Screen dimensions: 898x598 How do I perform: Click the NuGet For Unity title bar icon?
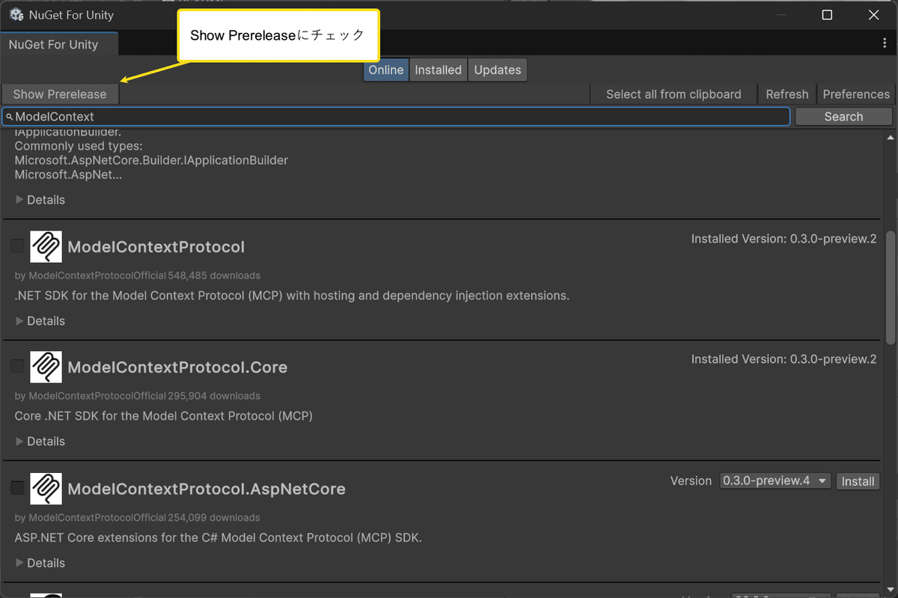16,15
